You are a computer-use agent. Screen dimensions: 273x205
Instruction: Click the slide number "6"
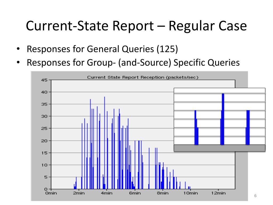pyautogui.click(x=255, y=196)
